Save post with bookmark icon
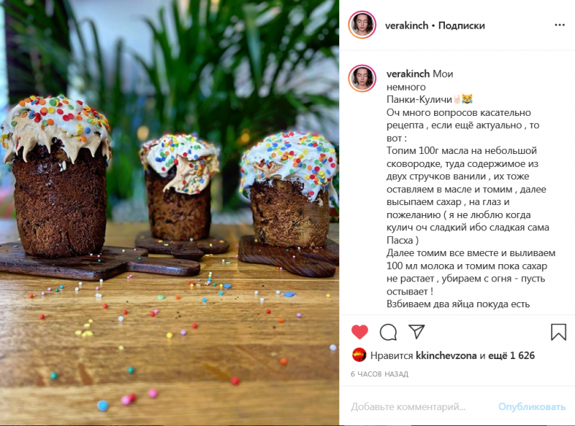 click(x=558, y=332)
